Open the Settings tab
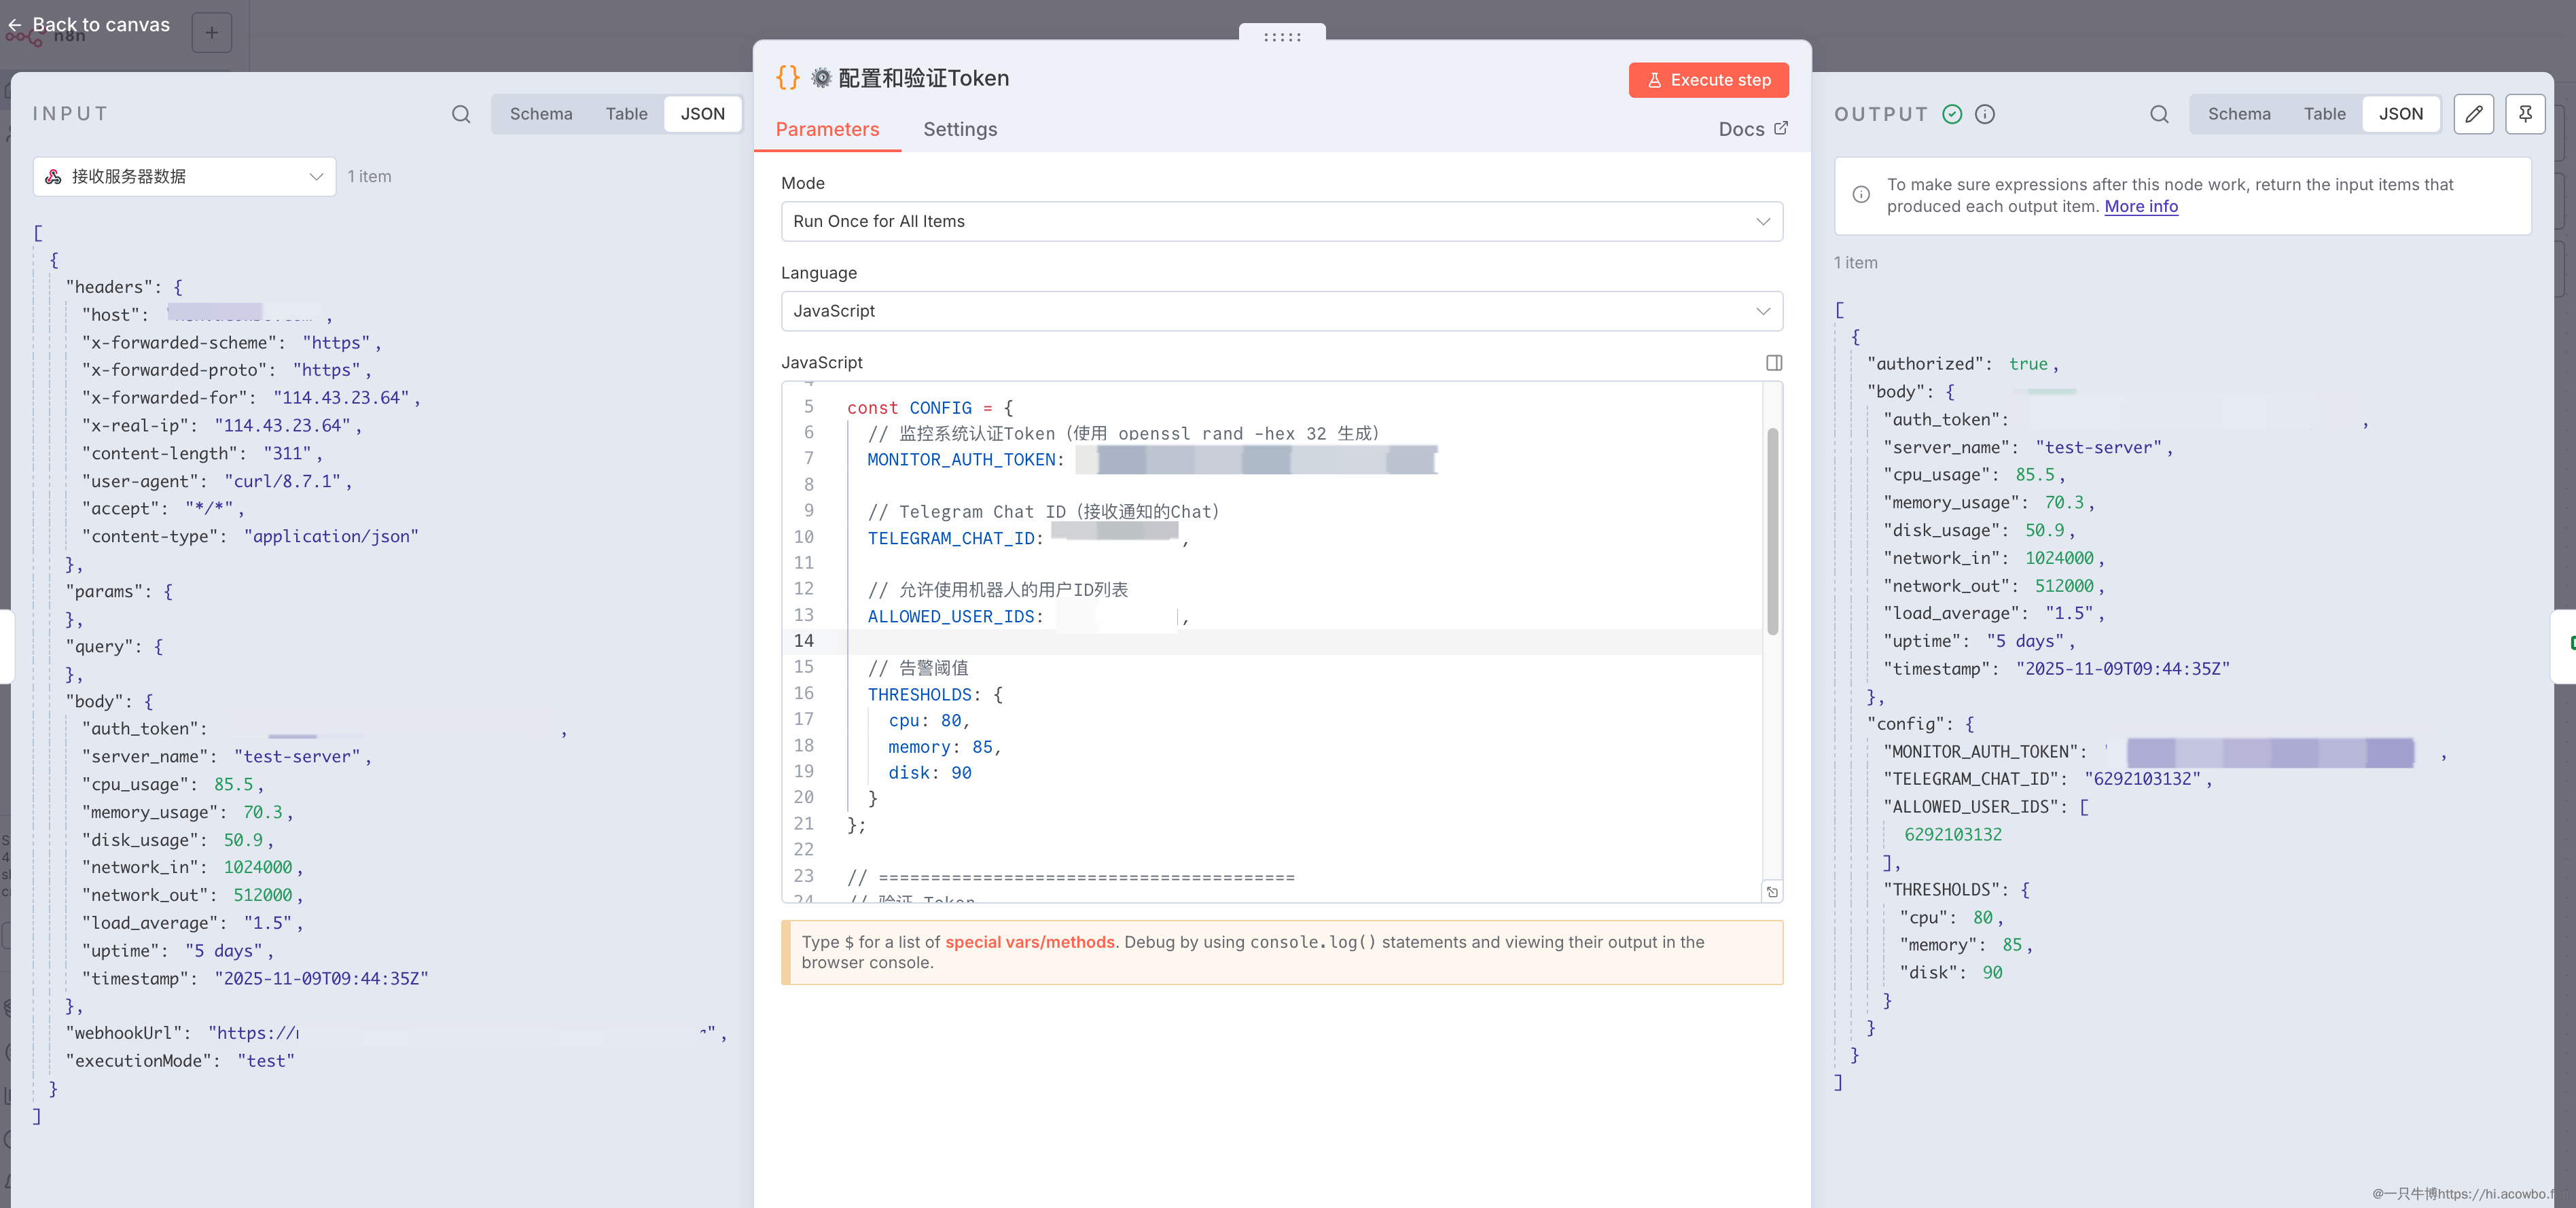 tap(959, 129)
